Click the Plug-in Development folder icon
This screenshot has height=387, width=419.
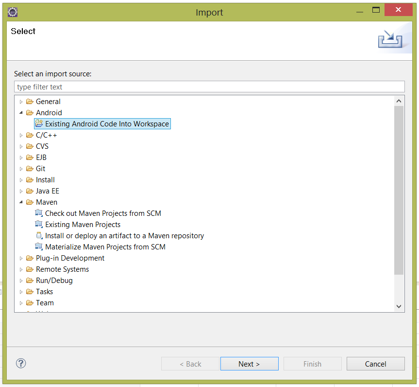point(30,258)
